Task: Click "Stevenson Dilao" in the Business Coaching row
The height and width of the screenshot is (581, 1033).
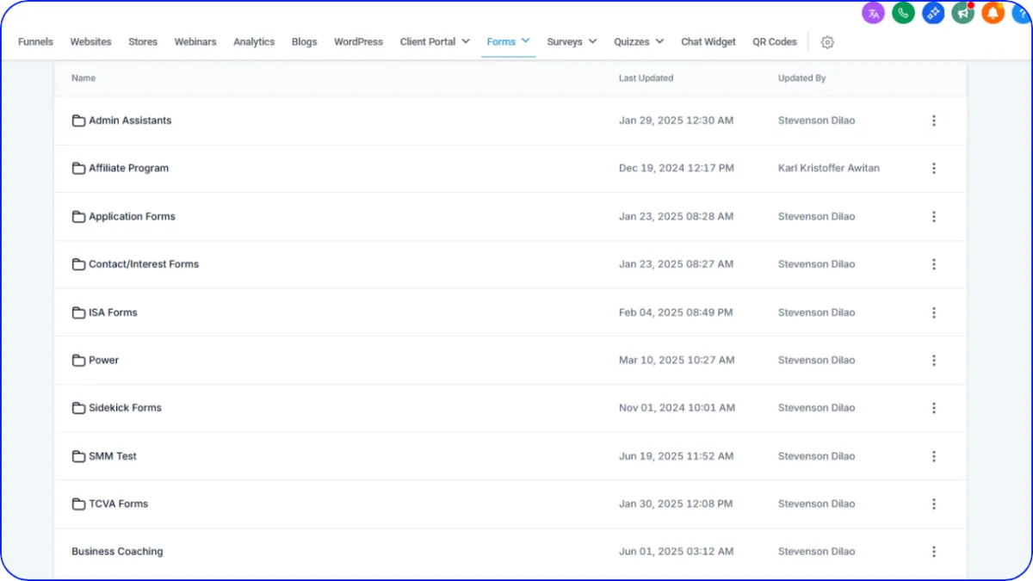Action: (817, 552)
